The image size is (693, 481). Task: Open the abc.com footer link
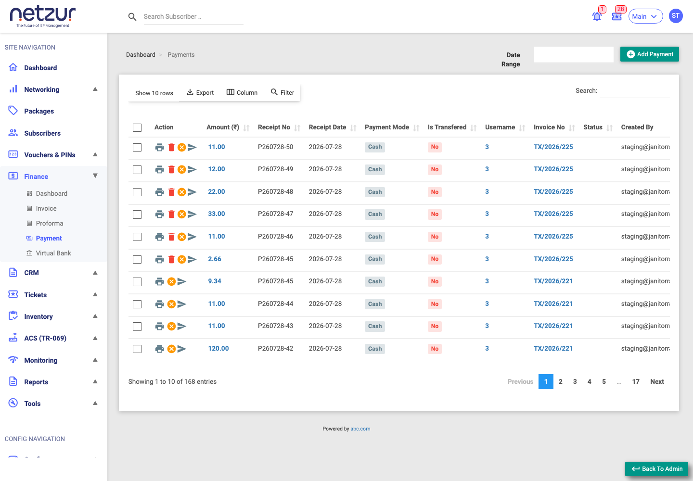point(360,429)
